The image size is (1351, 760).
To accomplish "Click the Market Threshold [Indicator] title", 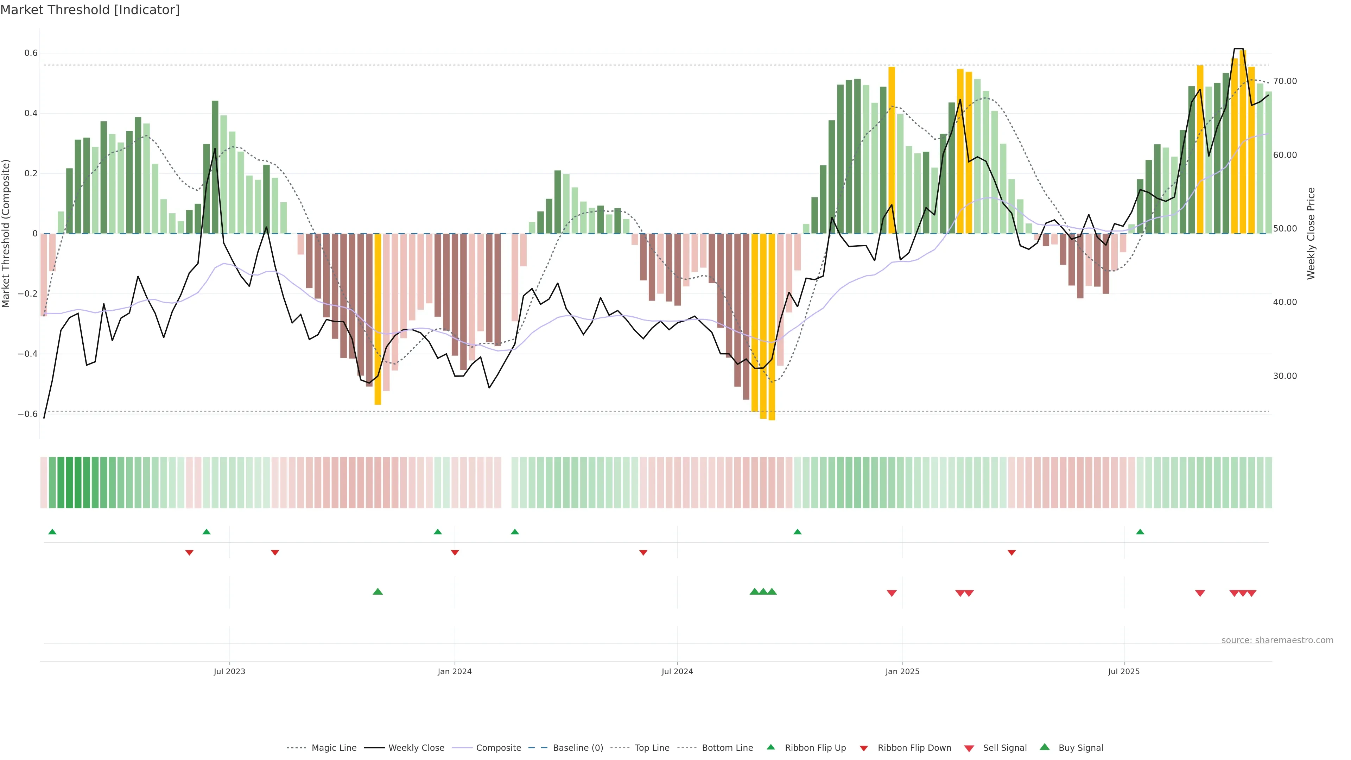I will coord(90,10).
